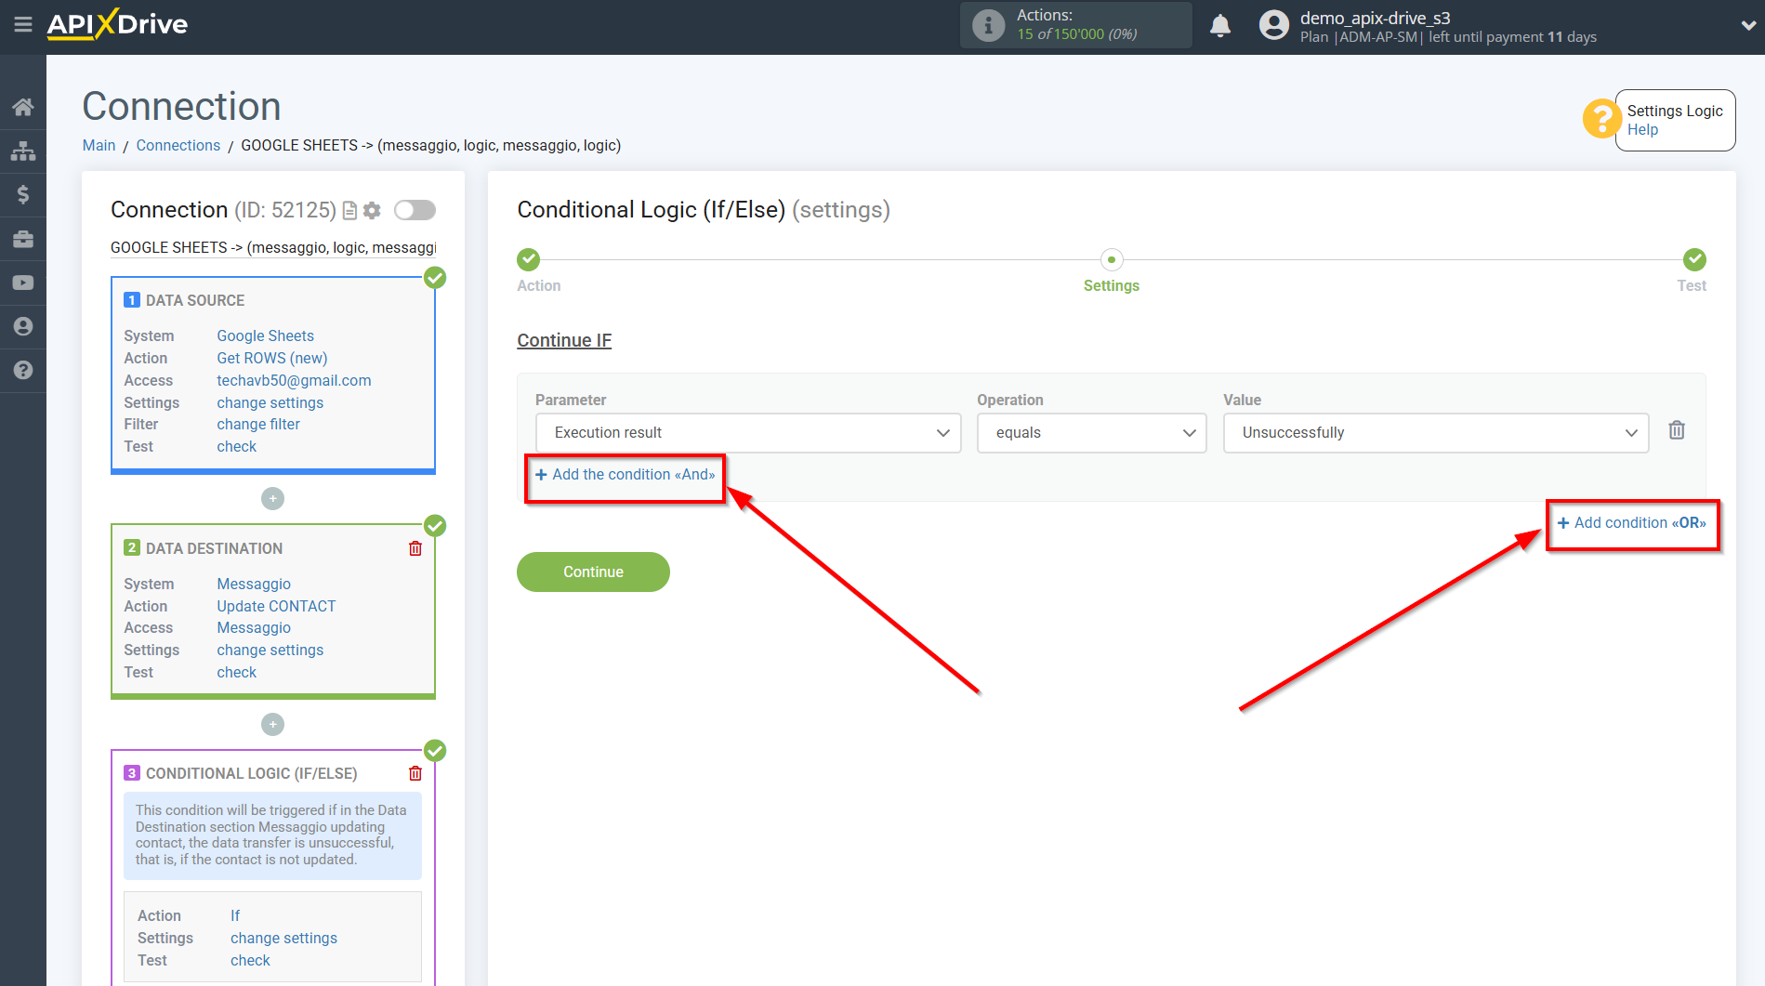Open Update CONTACT action link

coord(276,606)
